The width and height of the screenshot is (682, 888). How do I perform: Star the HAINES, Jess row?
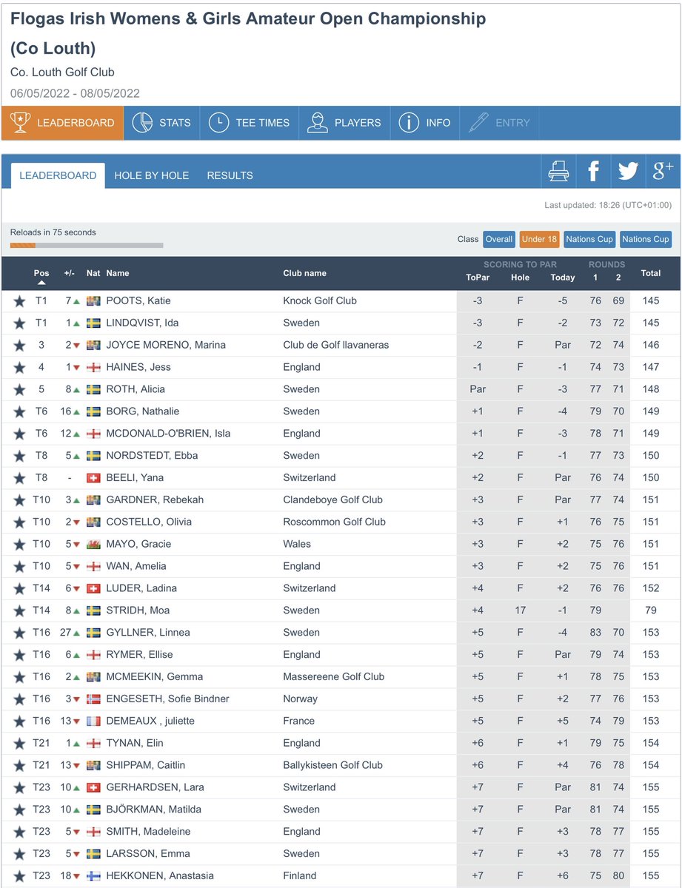[x=19, y=368]
